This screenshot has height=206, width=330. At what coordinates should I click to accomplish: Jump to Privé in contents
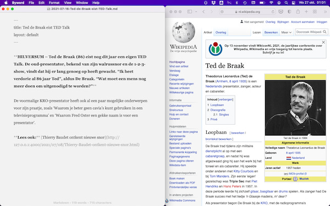pos(214,119)
